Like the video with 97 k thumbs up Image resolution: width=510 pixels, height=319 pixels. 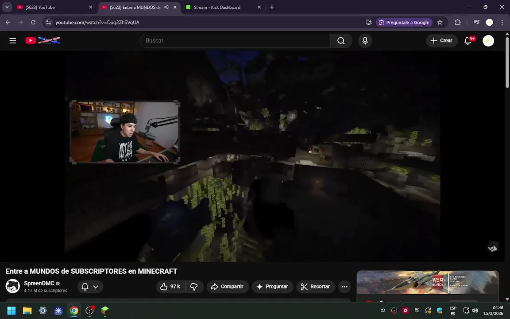pos(170,287)
